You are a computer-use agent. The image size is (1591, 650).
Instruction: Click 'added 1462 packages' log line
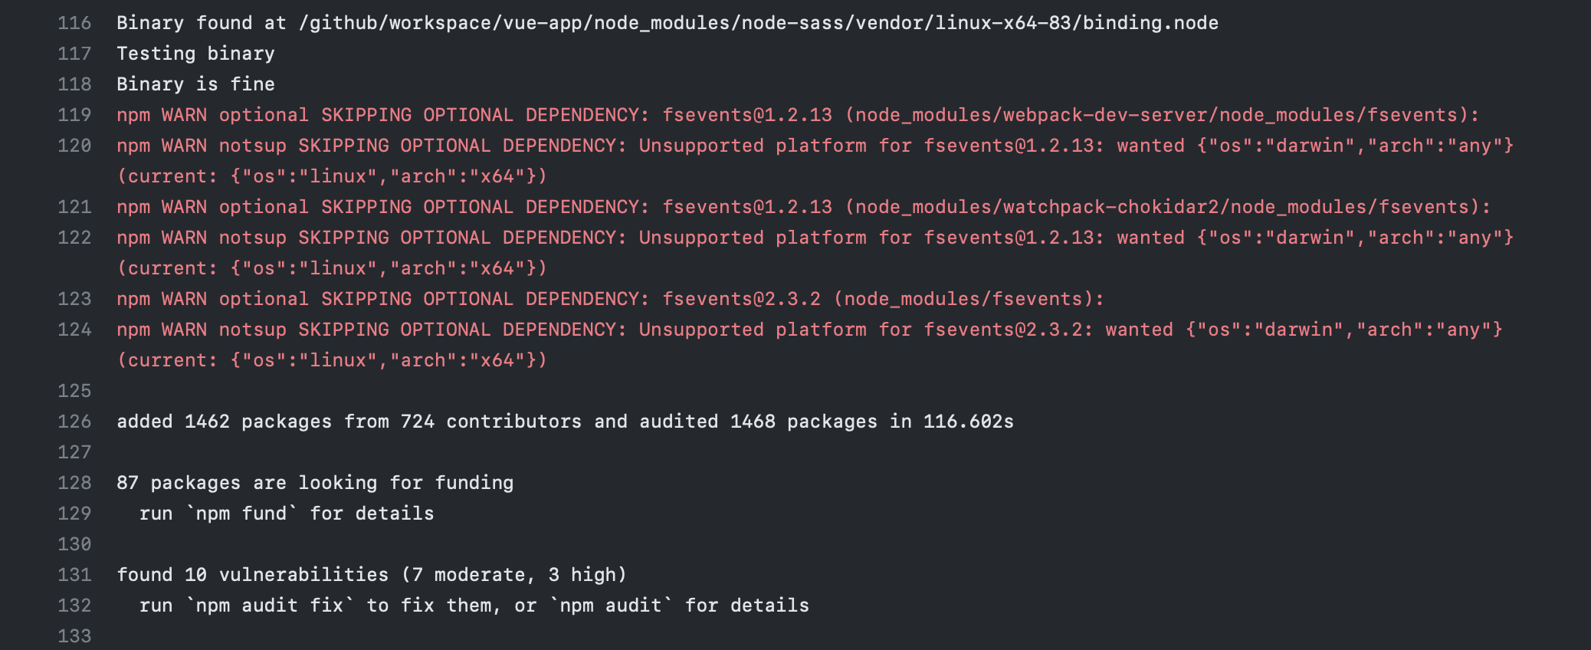click(565, 422)
